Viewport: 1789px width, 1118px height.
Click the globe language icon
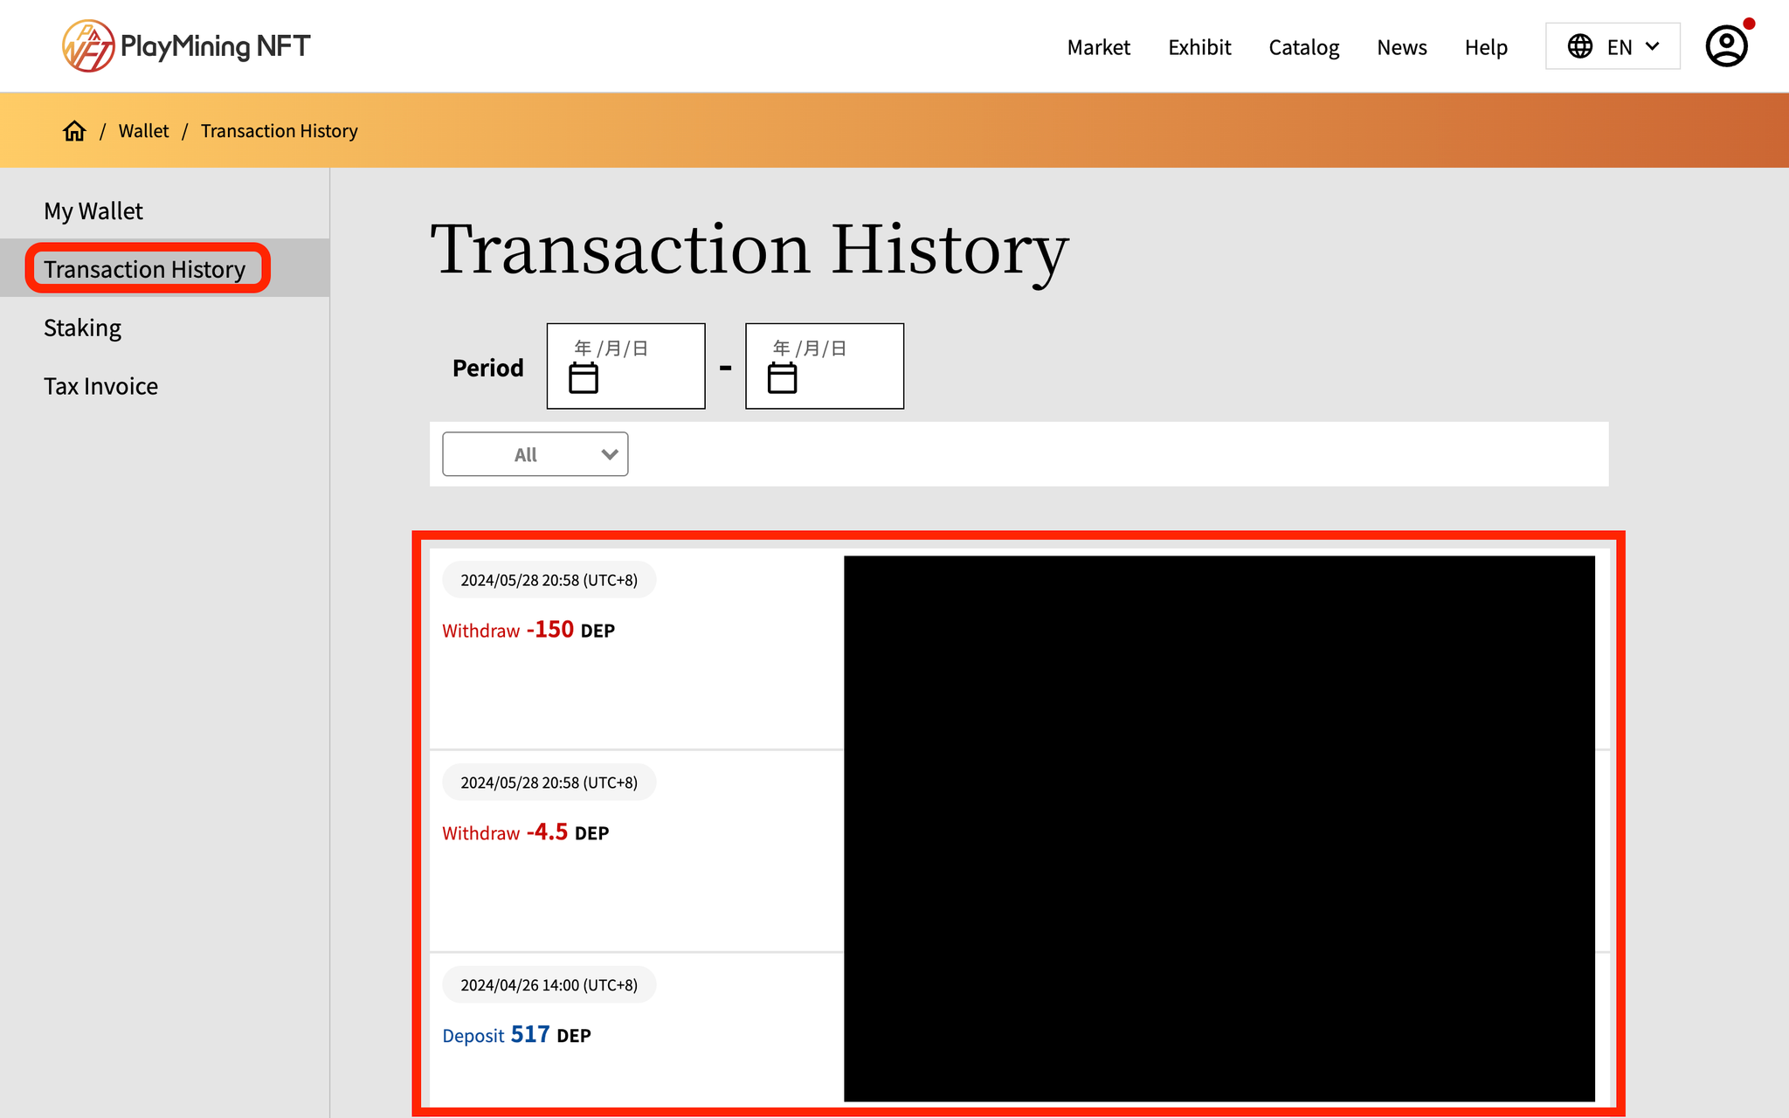pos(1579,46)
